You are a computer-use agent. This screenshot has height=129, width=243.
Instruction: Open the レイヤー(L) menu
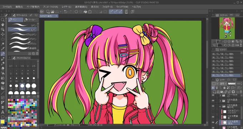click(66, 7)
